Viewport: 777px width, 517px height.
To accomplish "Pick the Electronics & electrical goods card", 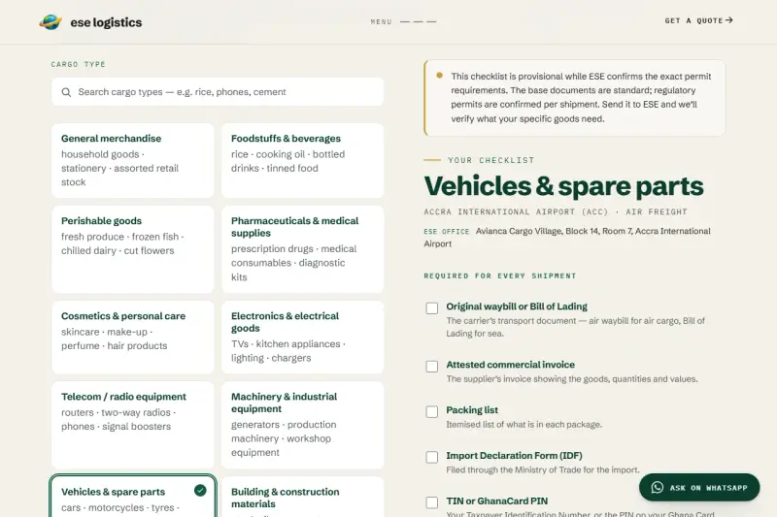I will 303,337.
